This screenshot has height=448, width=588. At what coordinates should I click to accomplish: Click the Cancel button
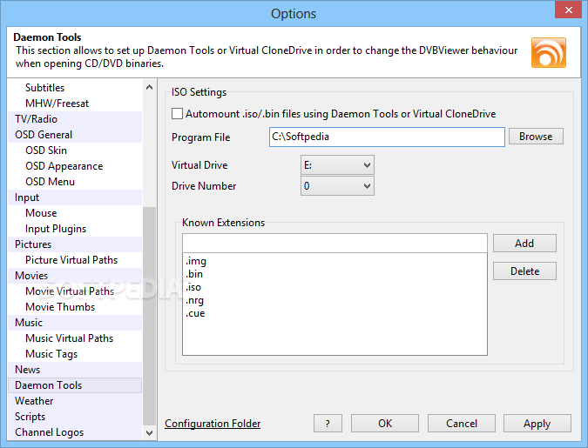pos(461,424)
